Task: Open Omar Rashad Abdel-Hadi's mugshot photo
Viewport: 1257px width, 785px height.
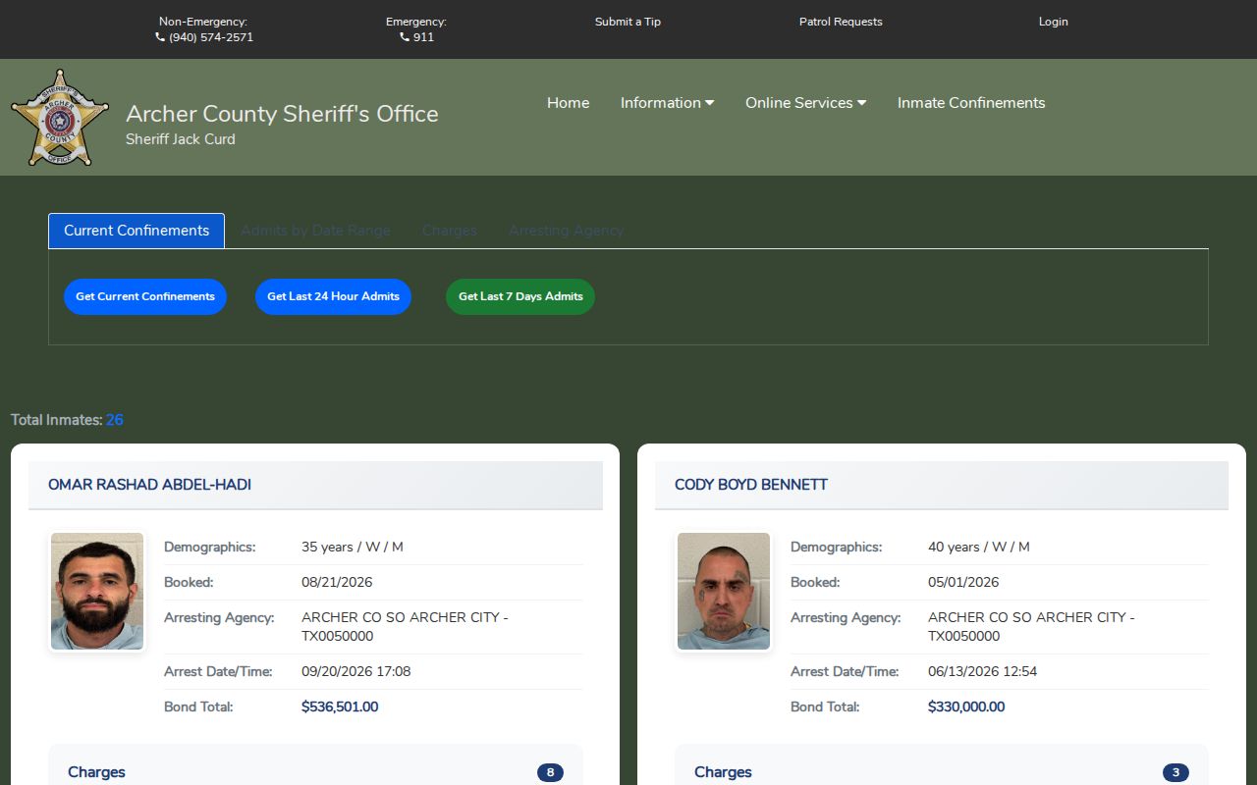Action: [97, 592]
